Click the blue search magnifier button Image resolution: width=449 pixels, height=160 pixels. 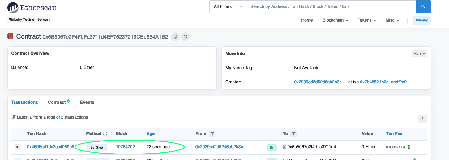(x=423, y=7)
